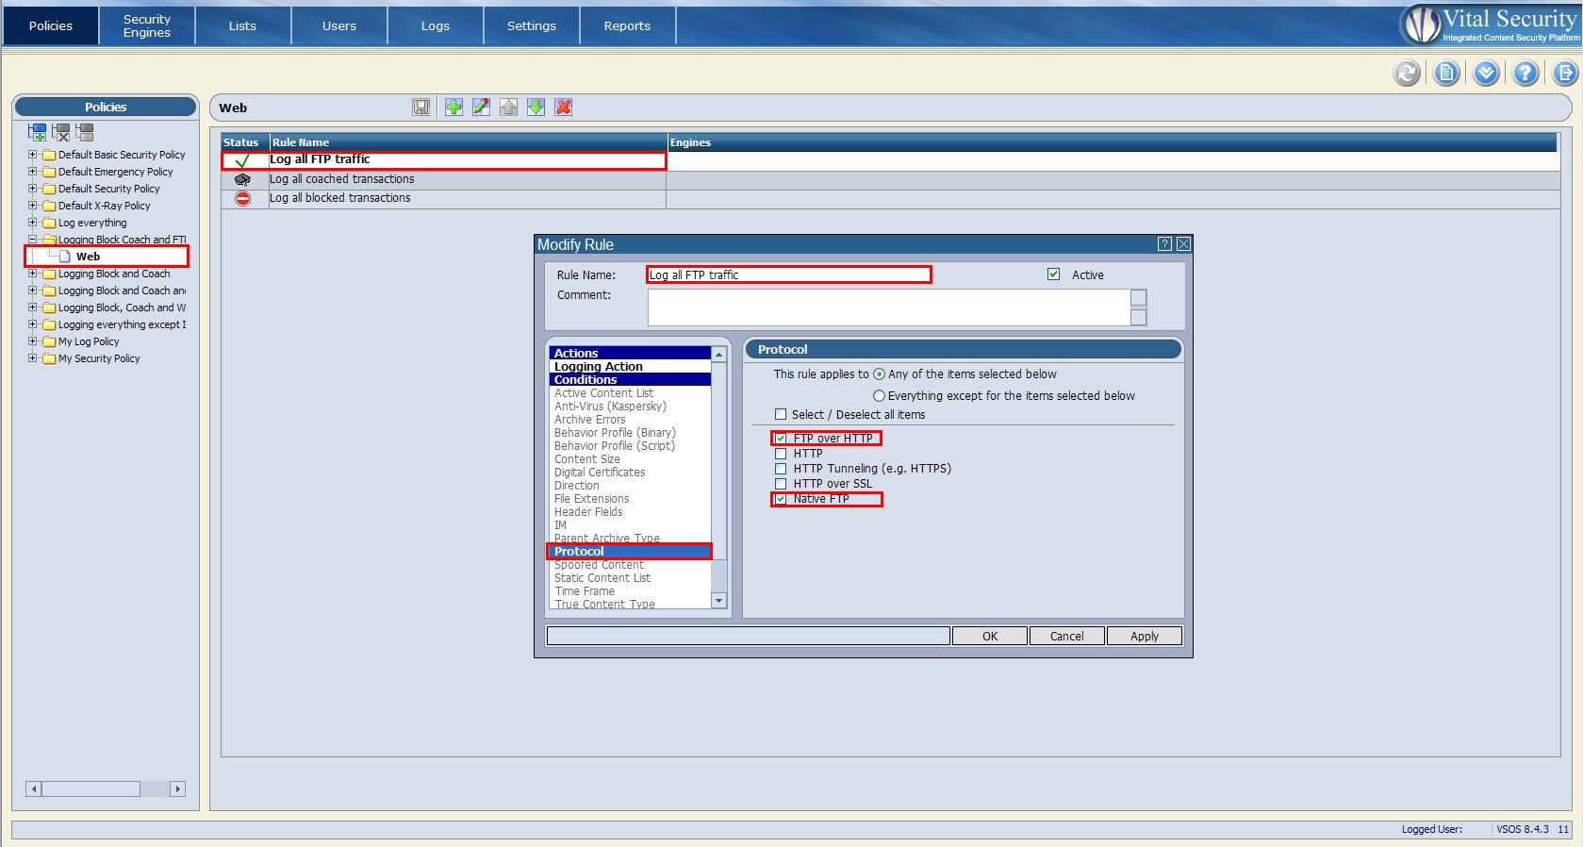The height and width of the screenshot is (847, 1583).
Task: Enable the HTTP over SSL checkbox
Action: tap(781, 484)
